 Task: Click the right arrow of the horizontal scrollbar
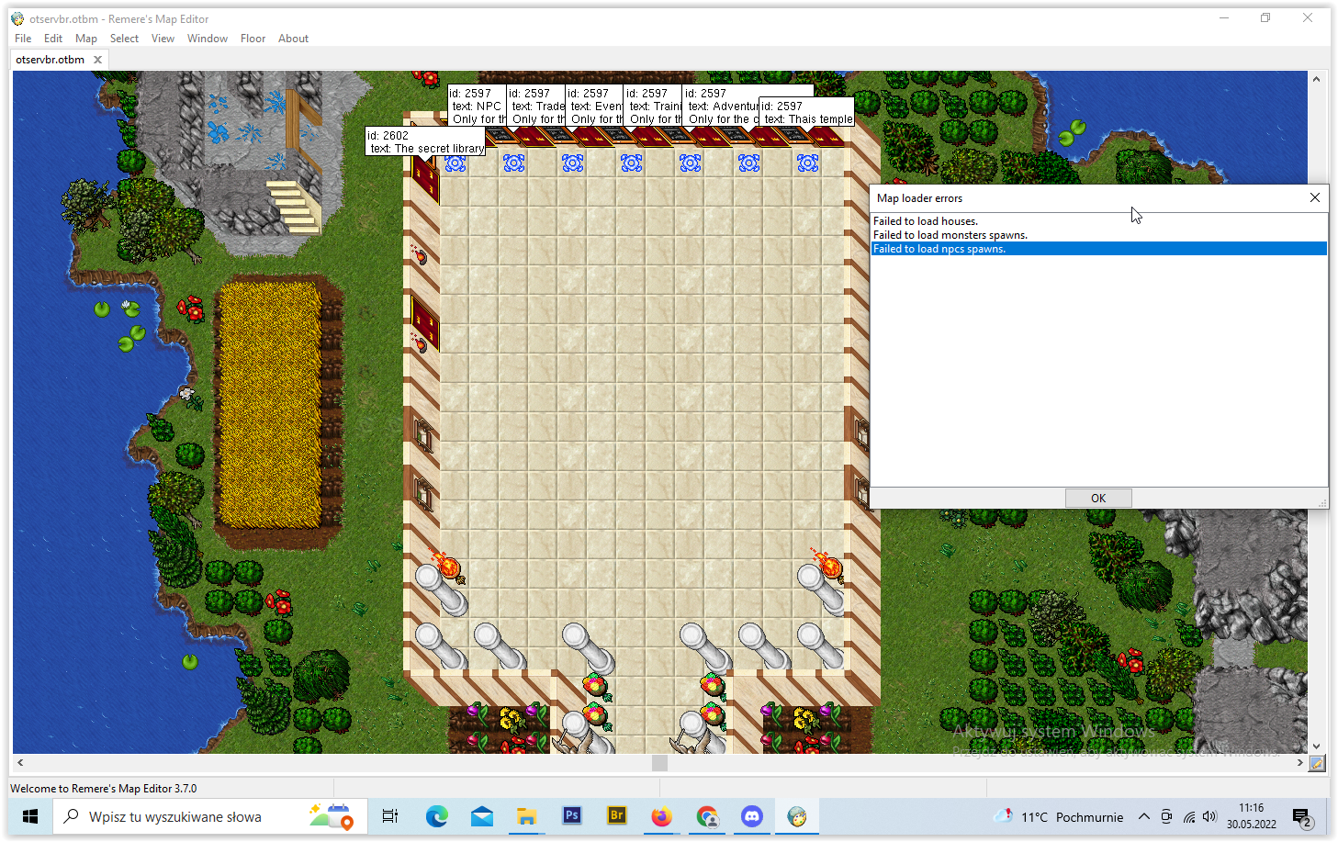point(1299,762)
